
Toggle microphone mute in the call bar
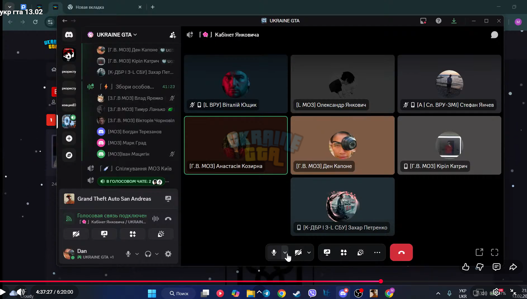tap(274, 252)
